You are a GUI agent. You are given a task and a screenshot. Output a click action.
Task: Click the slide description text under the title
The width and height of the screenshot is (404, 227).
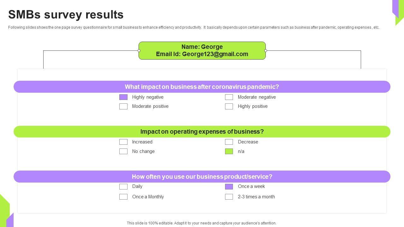(193, 27)
